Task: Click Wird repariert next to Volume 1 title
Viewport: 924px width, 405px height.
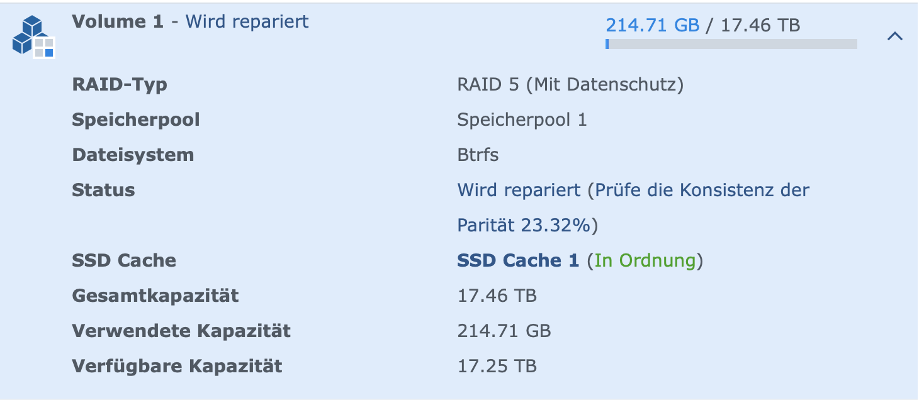Action: [247, 22]
